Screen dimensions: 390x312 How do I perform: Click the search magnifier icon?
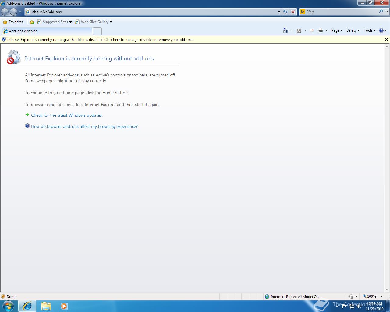coord(381,12)
